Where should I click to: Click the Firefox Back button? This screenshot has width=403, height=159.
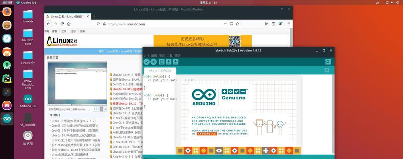tap(49, 24)
